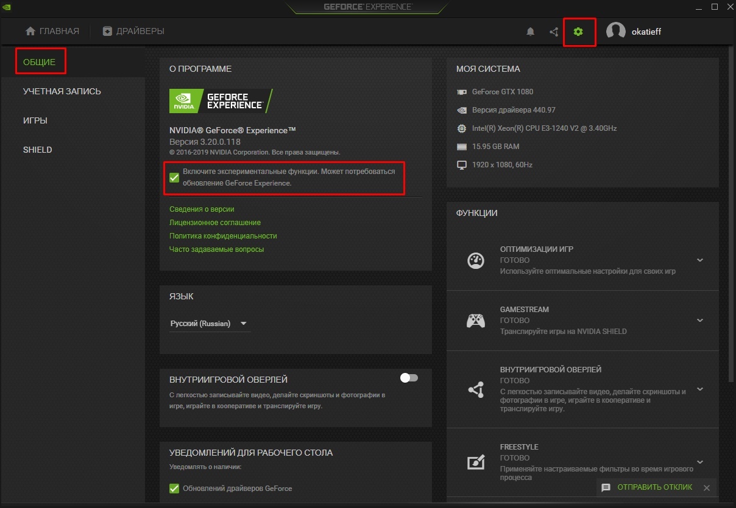The height and width of the screenshot is (508, 736).
Task: Click the speedometer icon for game optimization
Action: pyautogui.click(x=476, y=260)
